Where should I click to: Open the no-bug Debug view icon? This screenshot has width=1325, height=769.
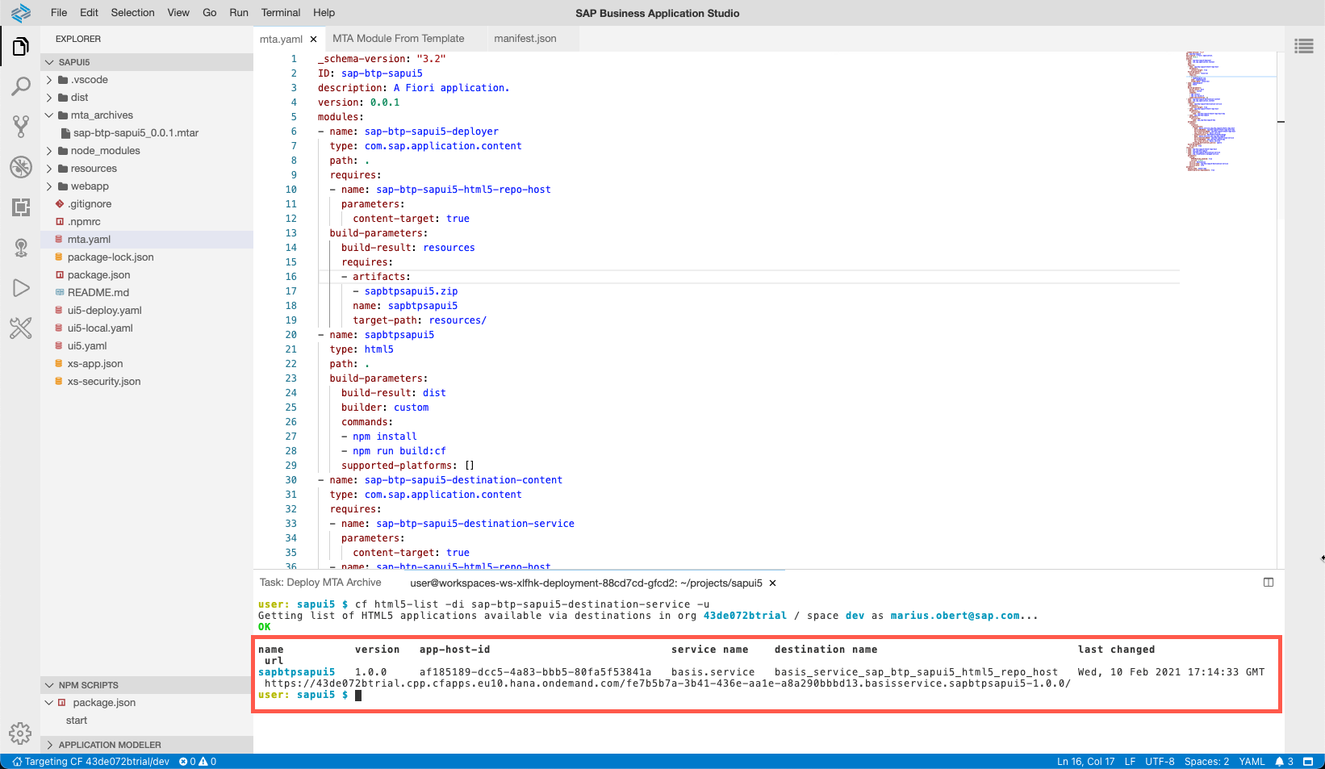point(21,167)
